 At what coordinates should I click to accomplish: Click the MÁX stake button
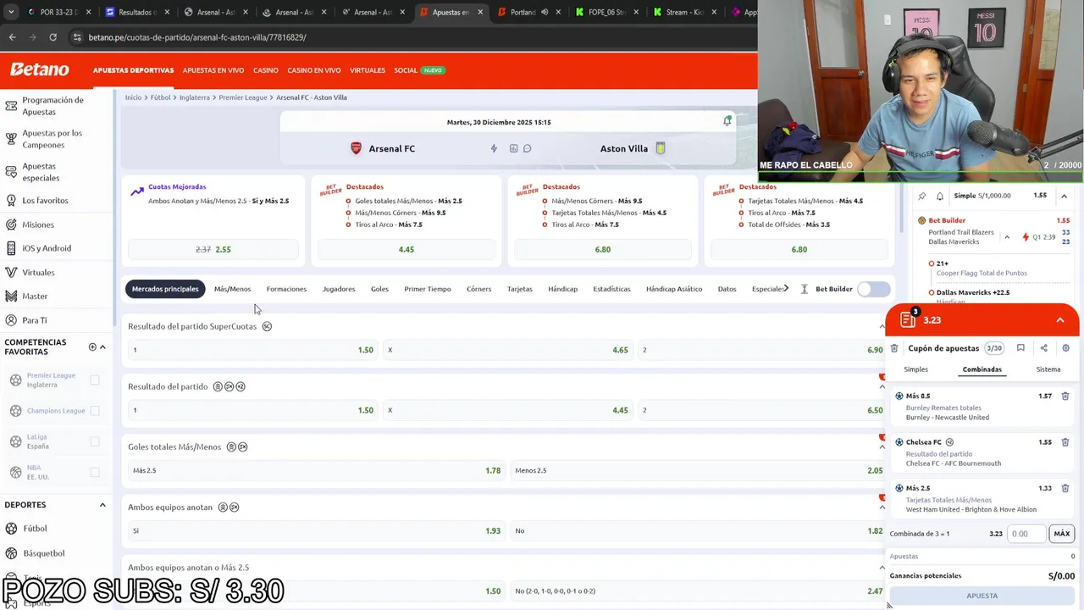tap(1061, 534)
